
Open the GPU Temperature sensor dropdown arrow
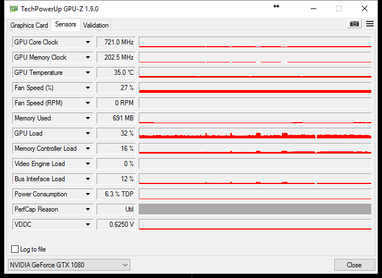88,73
